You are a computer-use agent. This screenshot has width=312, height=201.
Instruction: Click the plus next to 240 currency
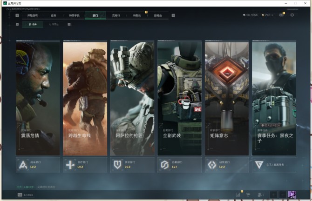272,15
